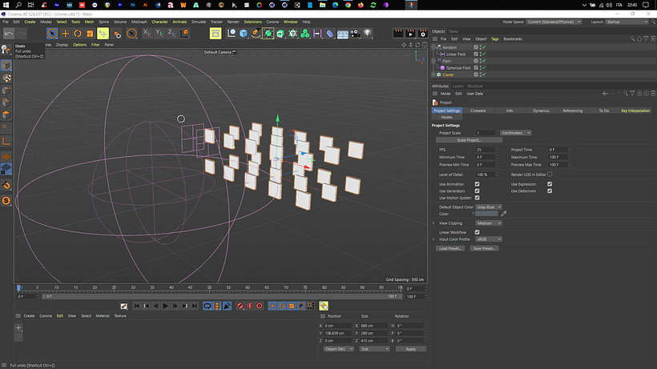Click the project Color swatch
This screenshot has width=657, height=369.
point(486,214)
